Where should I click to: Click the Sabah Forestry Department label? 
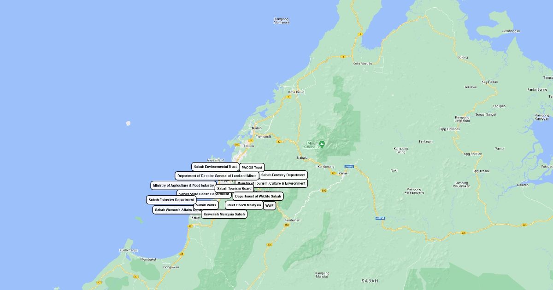283,175
